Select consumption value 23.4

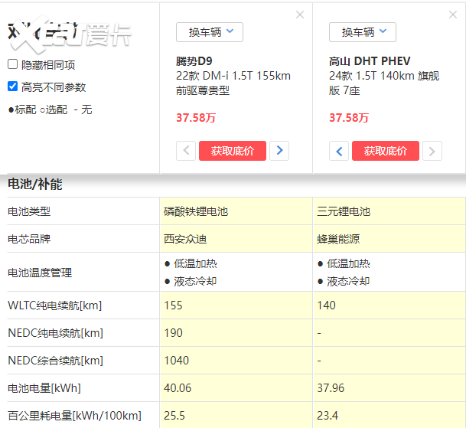coord(328,416)
